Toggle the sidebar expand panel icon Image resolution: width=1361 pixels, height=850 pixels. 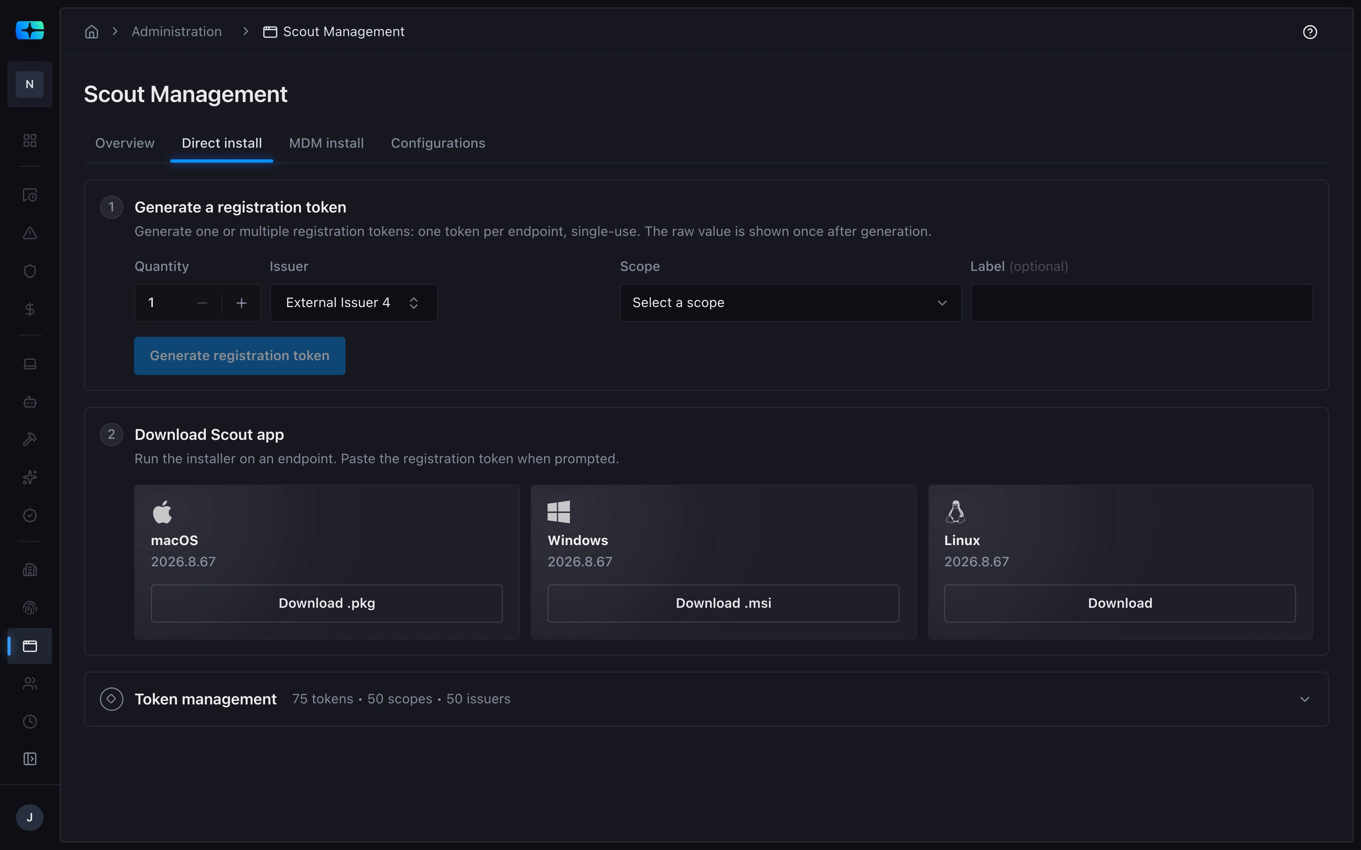[x=30, y=759]
